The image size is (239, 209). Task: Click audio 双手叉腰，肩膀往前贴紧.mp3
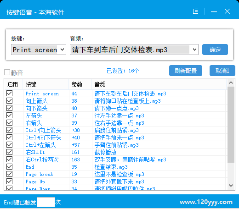point(130,159)
